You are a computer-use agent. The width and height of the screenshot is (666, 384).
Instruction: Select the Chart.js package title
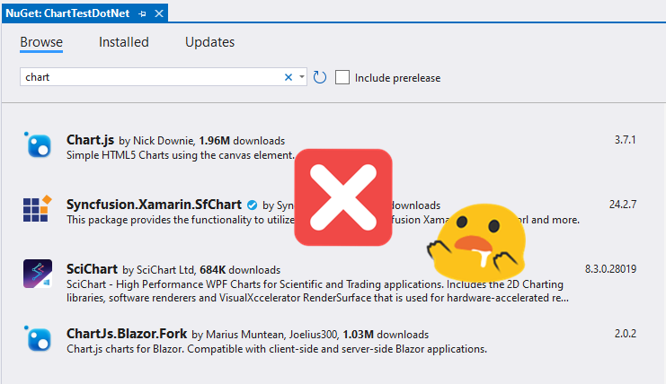click(91, 140)
